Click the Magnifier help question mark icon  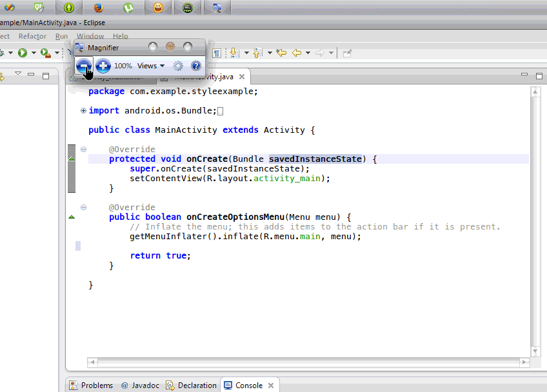(x=196, y=66)
